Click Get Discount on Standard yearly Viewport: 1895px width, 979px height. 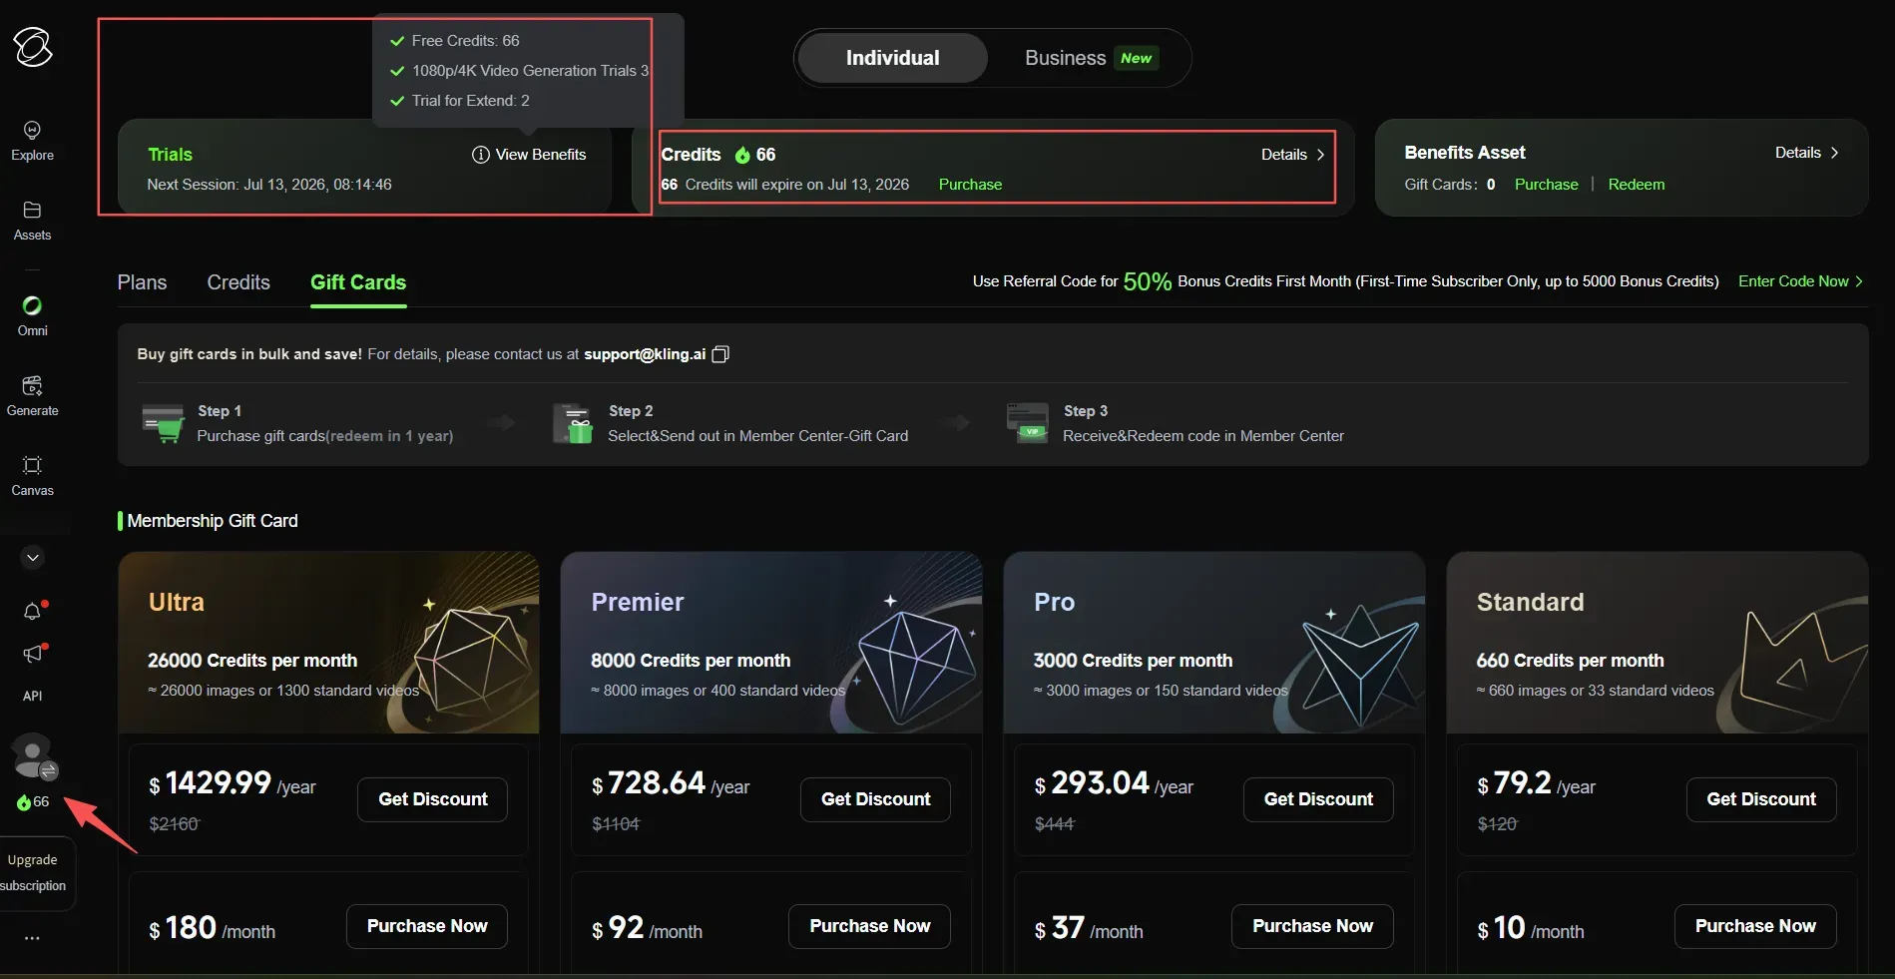click(x=1761, y=799)
